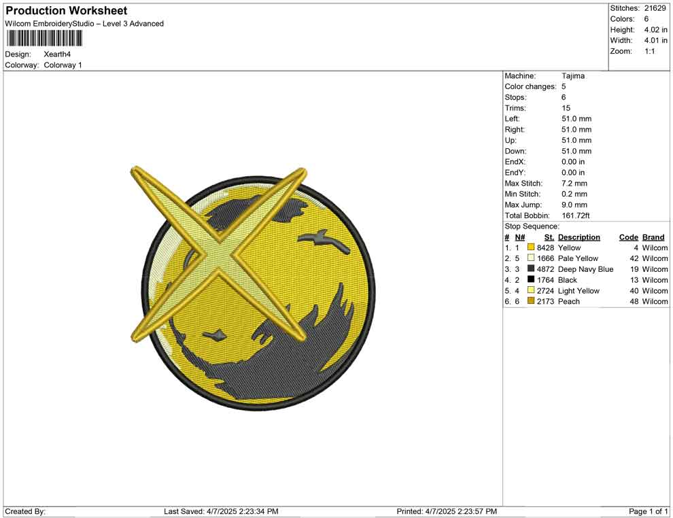Click the Yellow thread color swatch

[x=531, y=247]
